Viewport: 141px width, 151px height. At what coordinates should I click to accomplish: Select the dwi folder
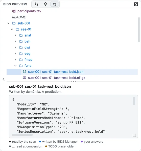click(27, 47)
